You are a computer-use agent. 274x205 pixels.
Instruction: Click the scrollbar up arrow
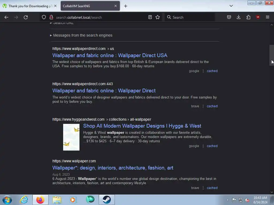tap(272, 25)
